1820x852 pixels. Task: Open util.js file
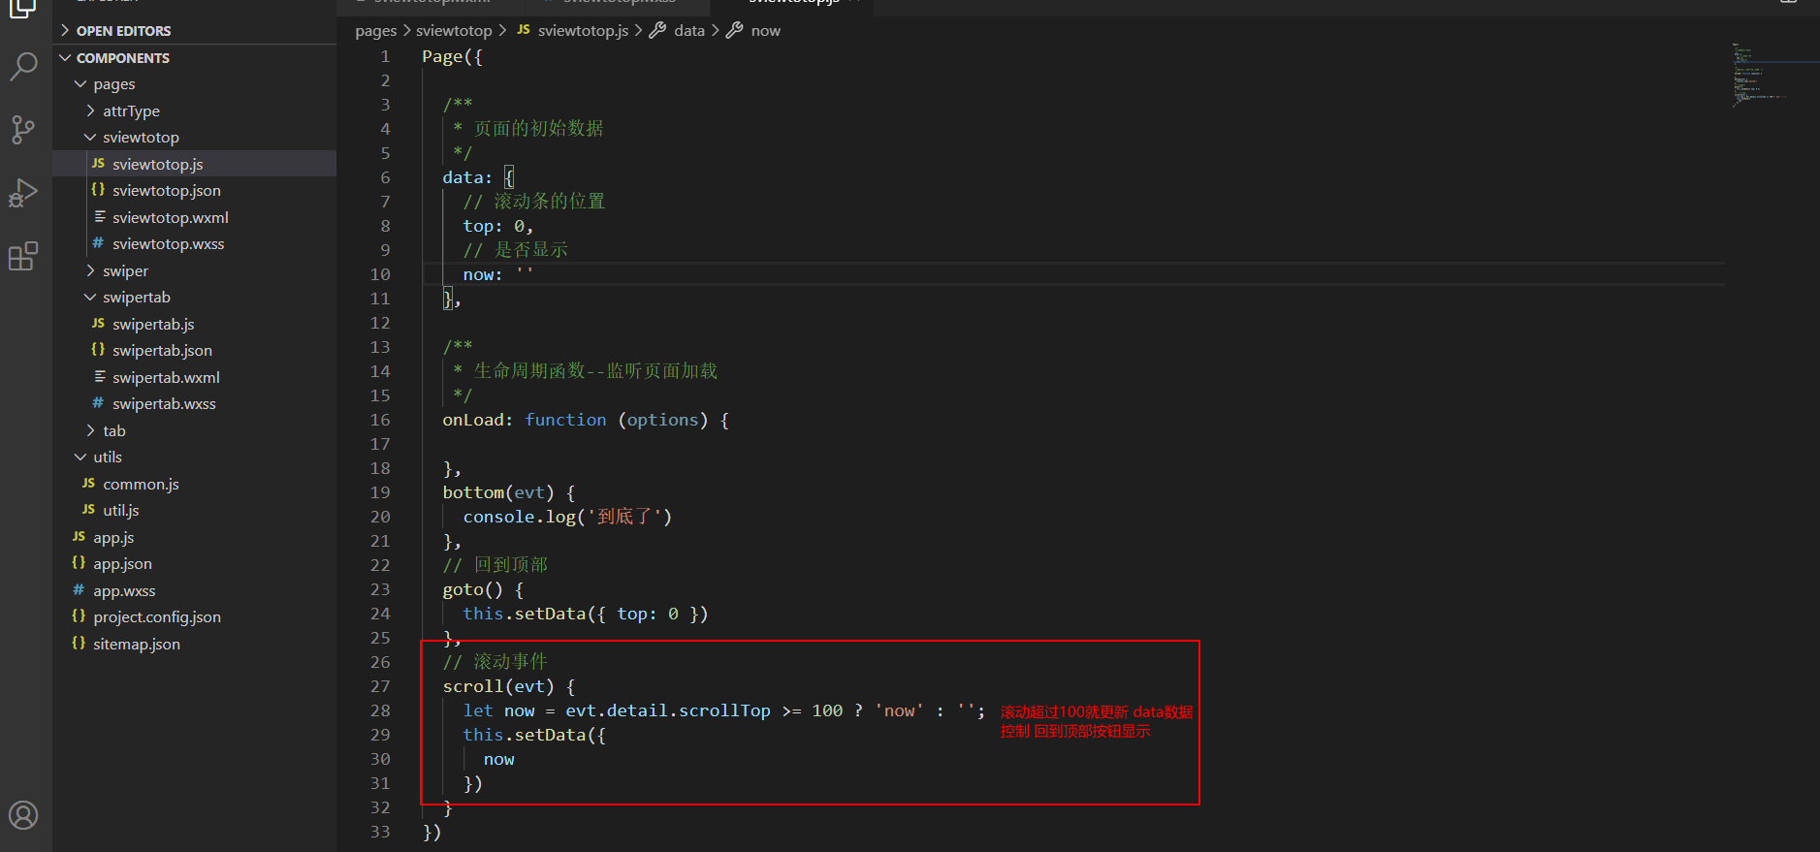194,511
